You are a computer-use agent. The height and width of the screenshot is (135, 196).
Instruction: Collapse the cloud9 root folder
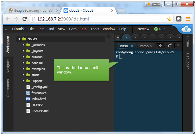click(x=19, y=39)
